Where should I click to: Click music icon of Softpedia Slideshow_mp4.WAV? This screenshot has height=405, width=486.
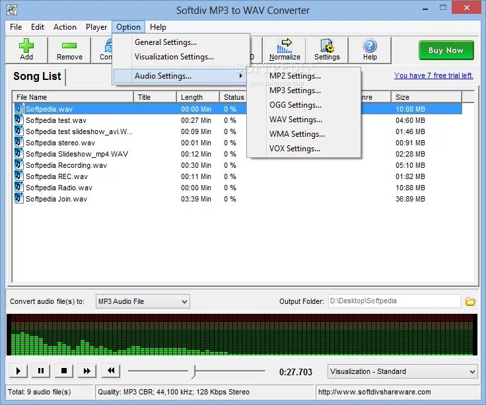pos(19,153)
